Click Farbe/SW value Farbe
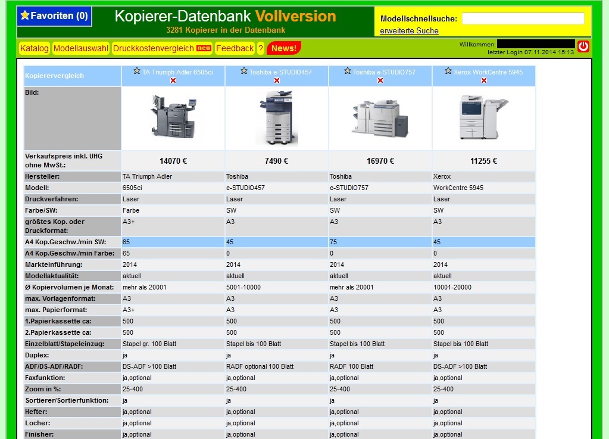The image size is (609, 439). [x=131, y=210]
